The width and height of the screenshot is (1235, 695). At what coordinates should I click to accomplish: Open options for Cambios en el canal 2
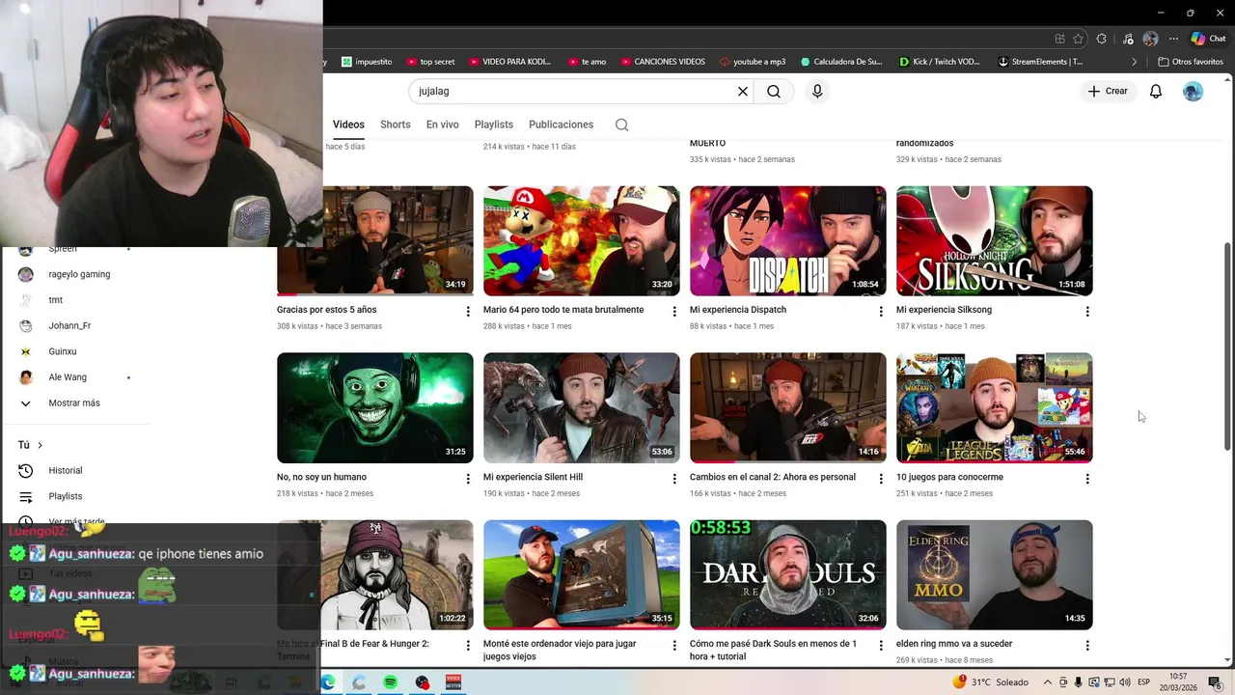(x=880, y=479)
